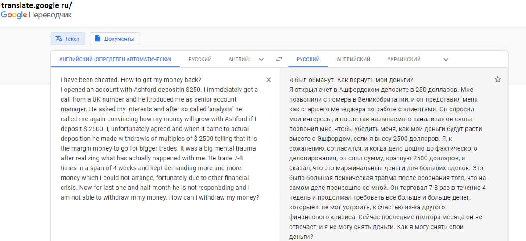Select target language tab АНГЛИЙСКИЙ

click(353, 59)
